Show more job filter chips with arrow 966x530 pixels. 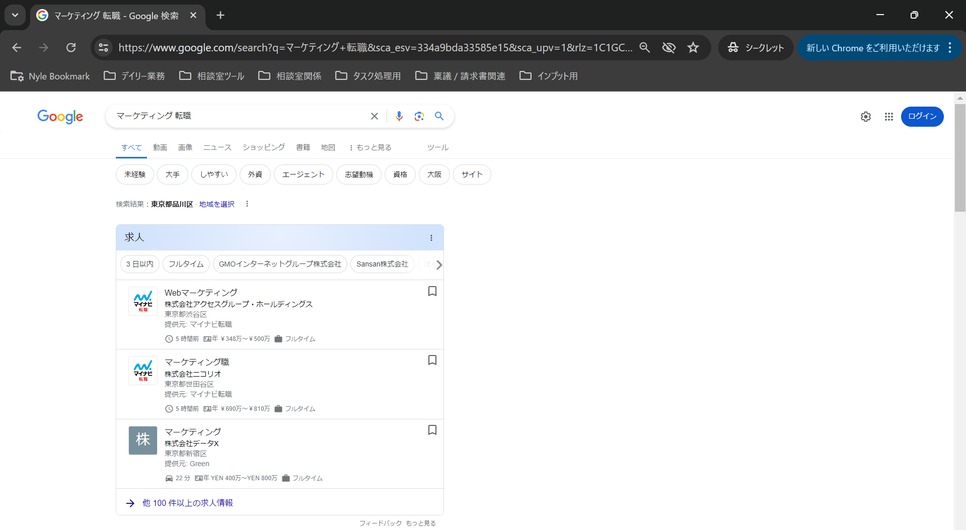pyautogui.click(x=439, y=264)
